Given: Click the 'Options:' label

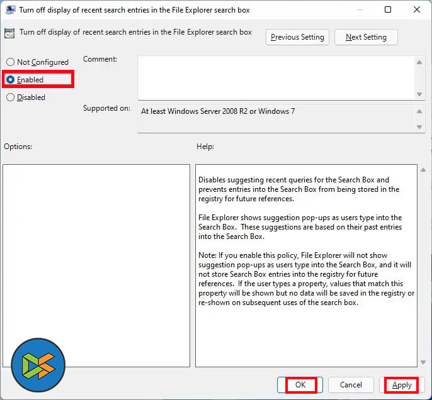Looking at the screenshot, I should 18,147.
